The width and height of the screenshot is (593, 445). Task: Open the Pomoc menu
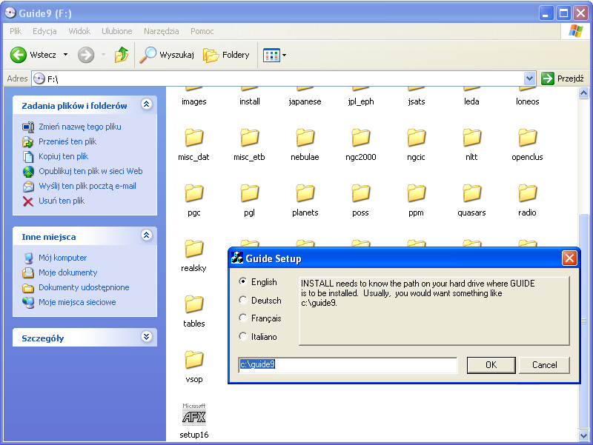pos(202,31)
